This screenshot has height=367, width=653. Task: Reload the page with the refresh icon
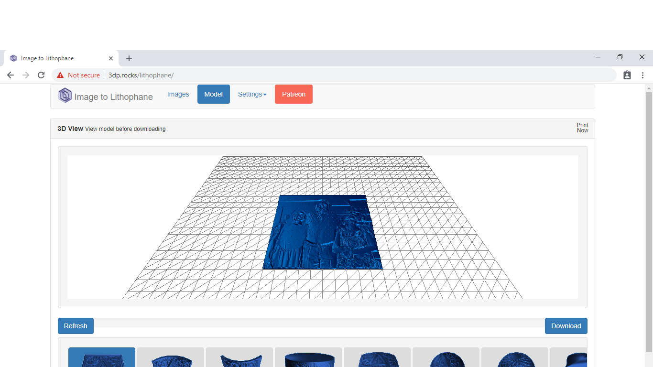click(x=41, y=75)
